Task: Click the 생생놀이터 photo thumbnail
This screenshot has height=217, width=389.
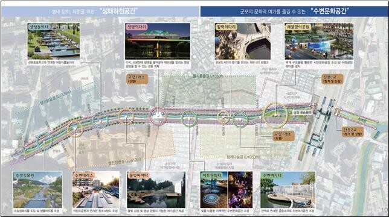Action: (x=54, y=41)
